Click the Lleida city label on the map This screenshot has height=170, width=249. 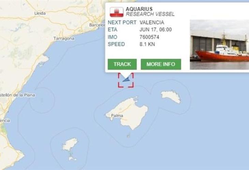[40, 13]
